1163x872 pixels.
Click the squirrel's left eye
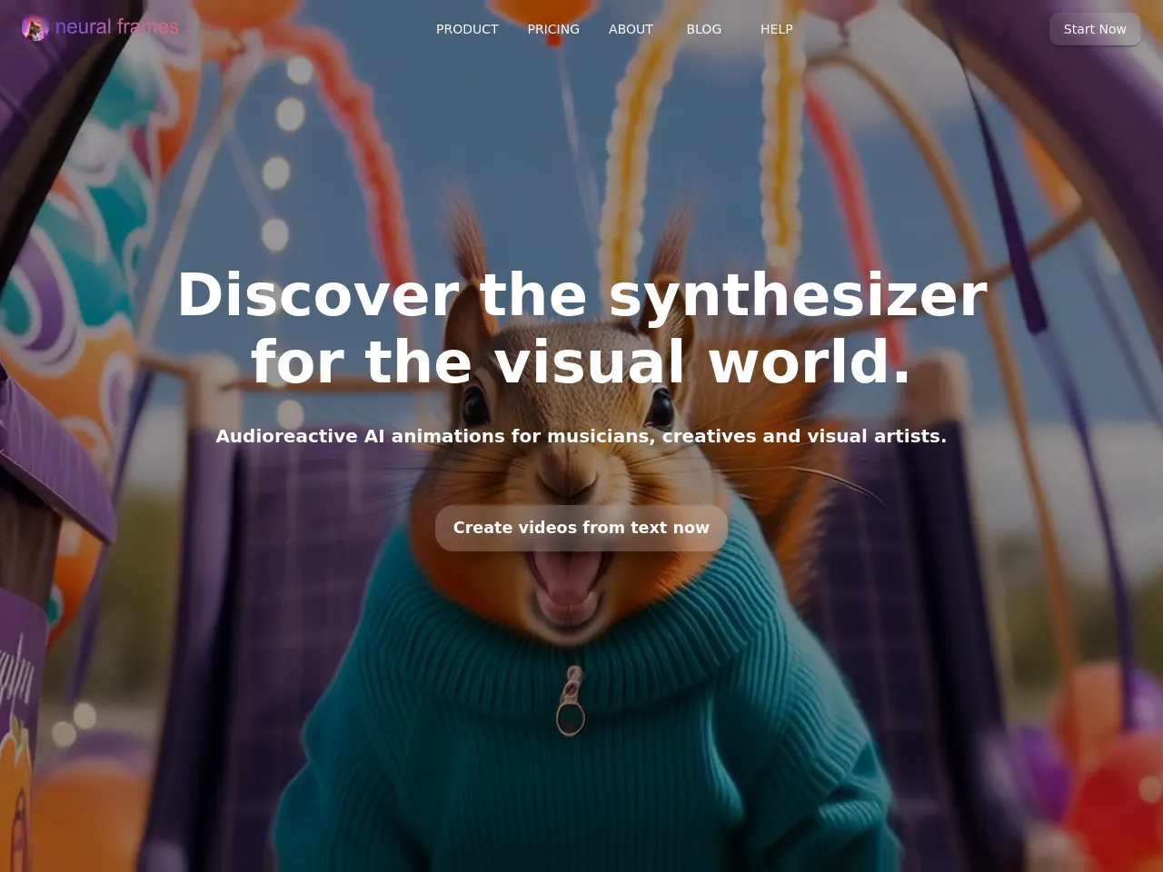pos(474,402)
